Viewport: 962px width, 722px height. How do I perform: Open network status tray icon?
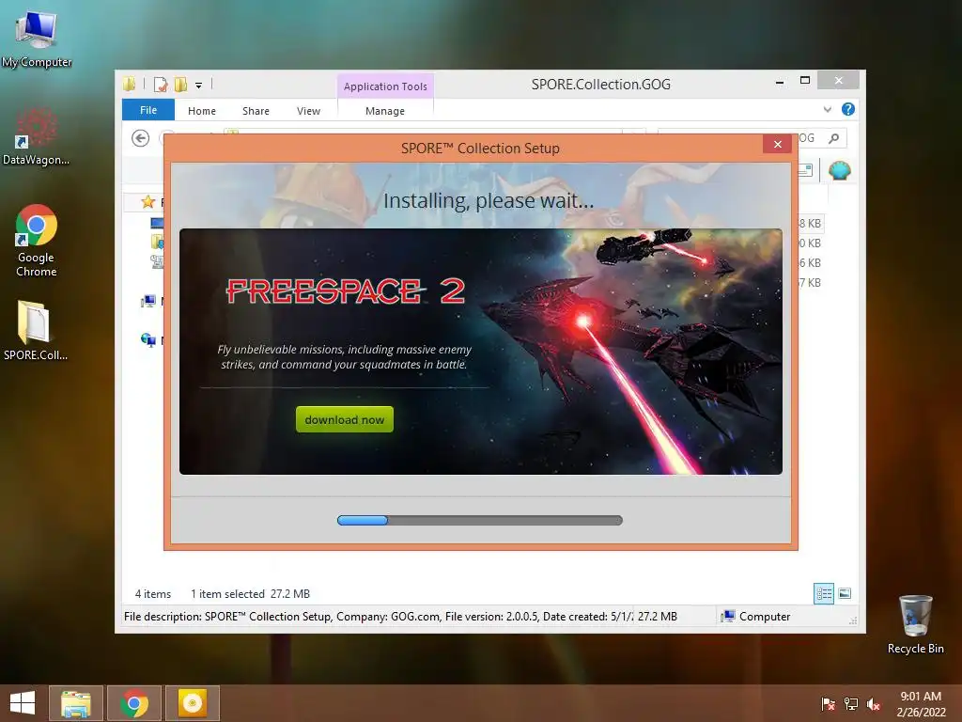[x=851, y=704]
